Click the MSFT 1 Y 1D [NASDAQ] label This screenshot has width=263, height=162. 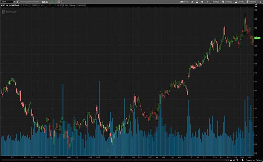(10, 5)
